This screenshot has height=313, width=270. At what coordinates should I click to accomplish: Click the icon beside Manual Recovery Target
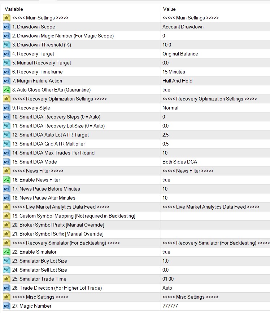[6, 63]
